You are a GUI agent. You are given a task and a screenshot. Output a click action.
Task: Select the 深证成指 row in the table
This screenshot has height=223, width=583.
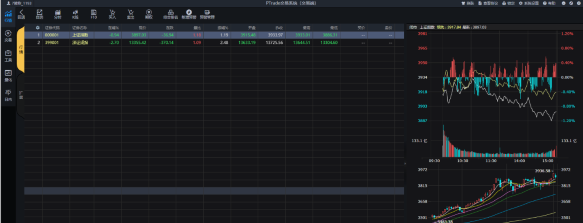(x=80, y=42)
